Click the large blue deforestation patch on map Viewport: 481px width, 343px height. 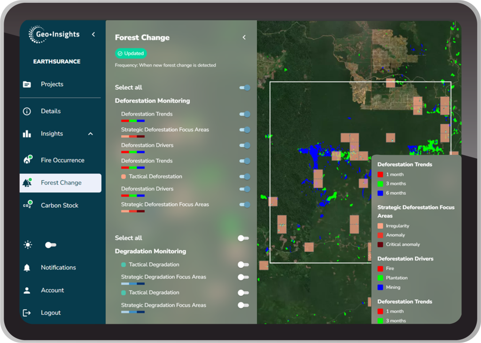click(x=311, y=158)
